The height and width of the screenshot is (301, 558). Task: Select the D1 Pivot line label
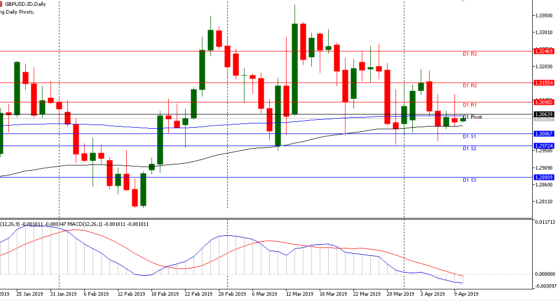click(472, 117)
